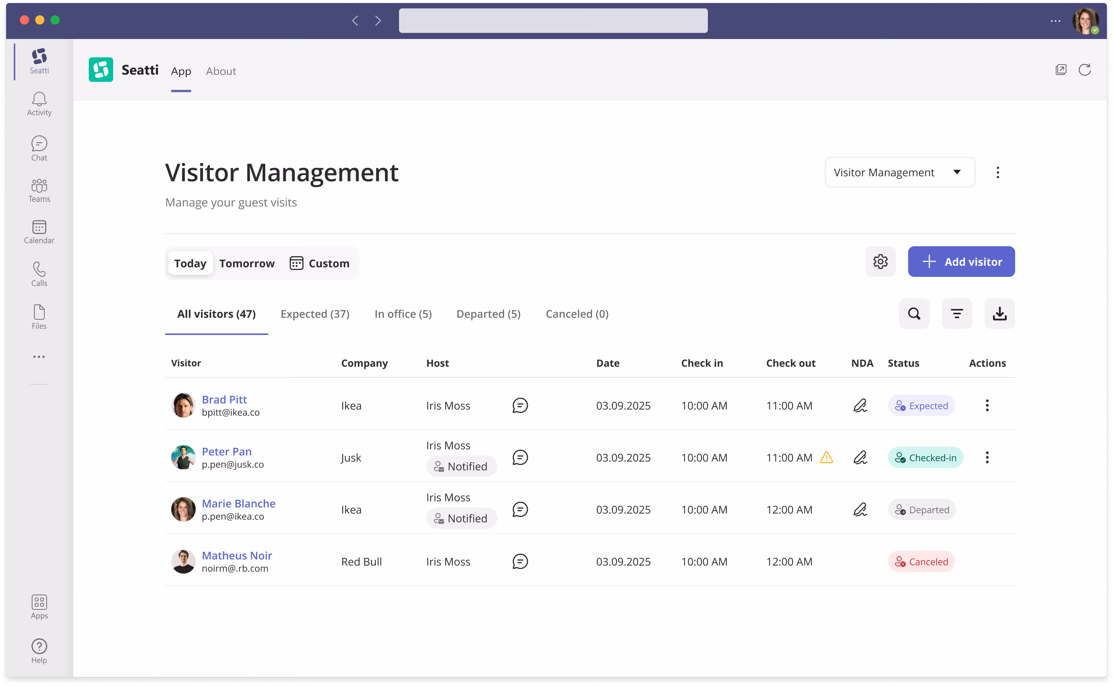Viewport: 1113px width, 686px height.
Task: Open Teams in the sidebar
Action: (39, 190)
